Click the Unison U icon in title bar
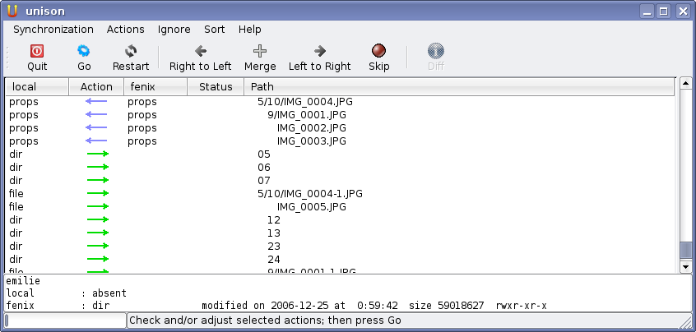This screenshot has width=696, height=332. pos(12,11)
